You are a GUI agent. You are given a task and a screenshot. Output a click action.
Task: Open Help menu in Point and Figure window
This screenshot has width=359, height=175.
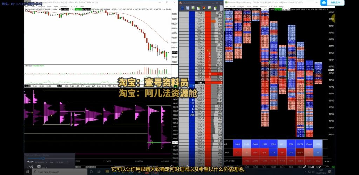(x=282, y=7)
